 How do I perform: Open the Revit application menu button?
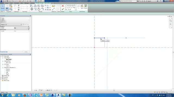tap(2, 2)
